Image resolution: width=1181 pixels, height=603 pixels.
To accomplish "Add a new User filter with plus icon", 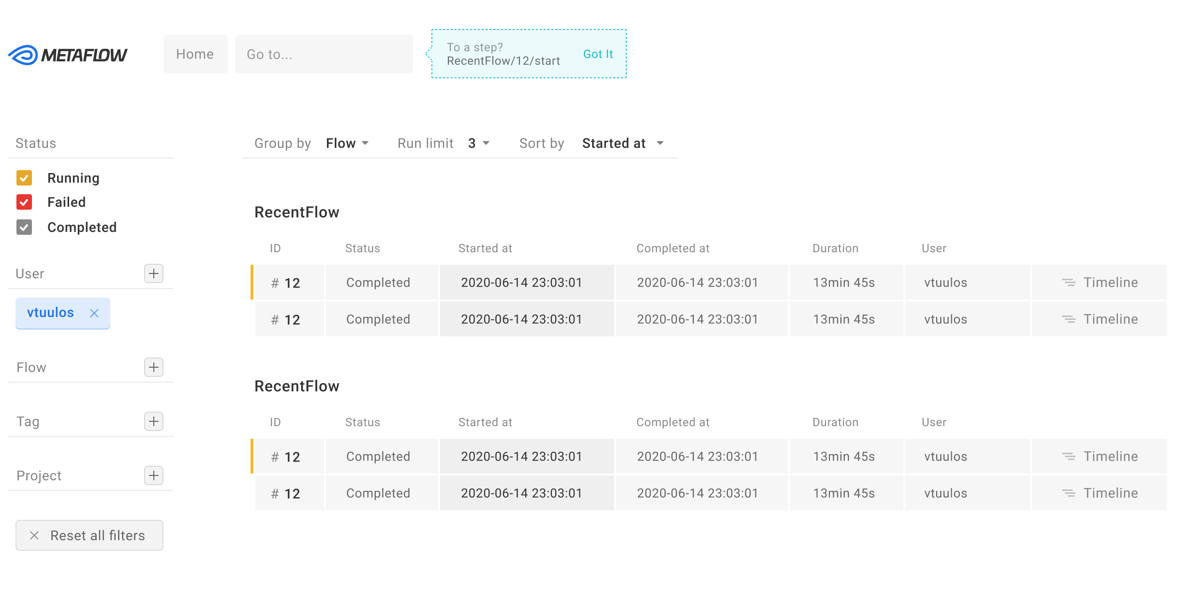I will coord(154,273).
